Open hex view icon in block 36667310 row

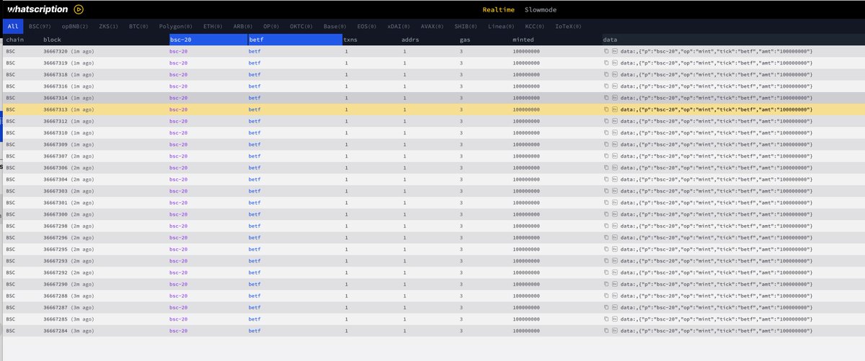click(615, 133)
